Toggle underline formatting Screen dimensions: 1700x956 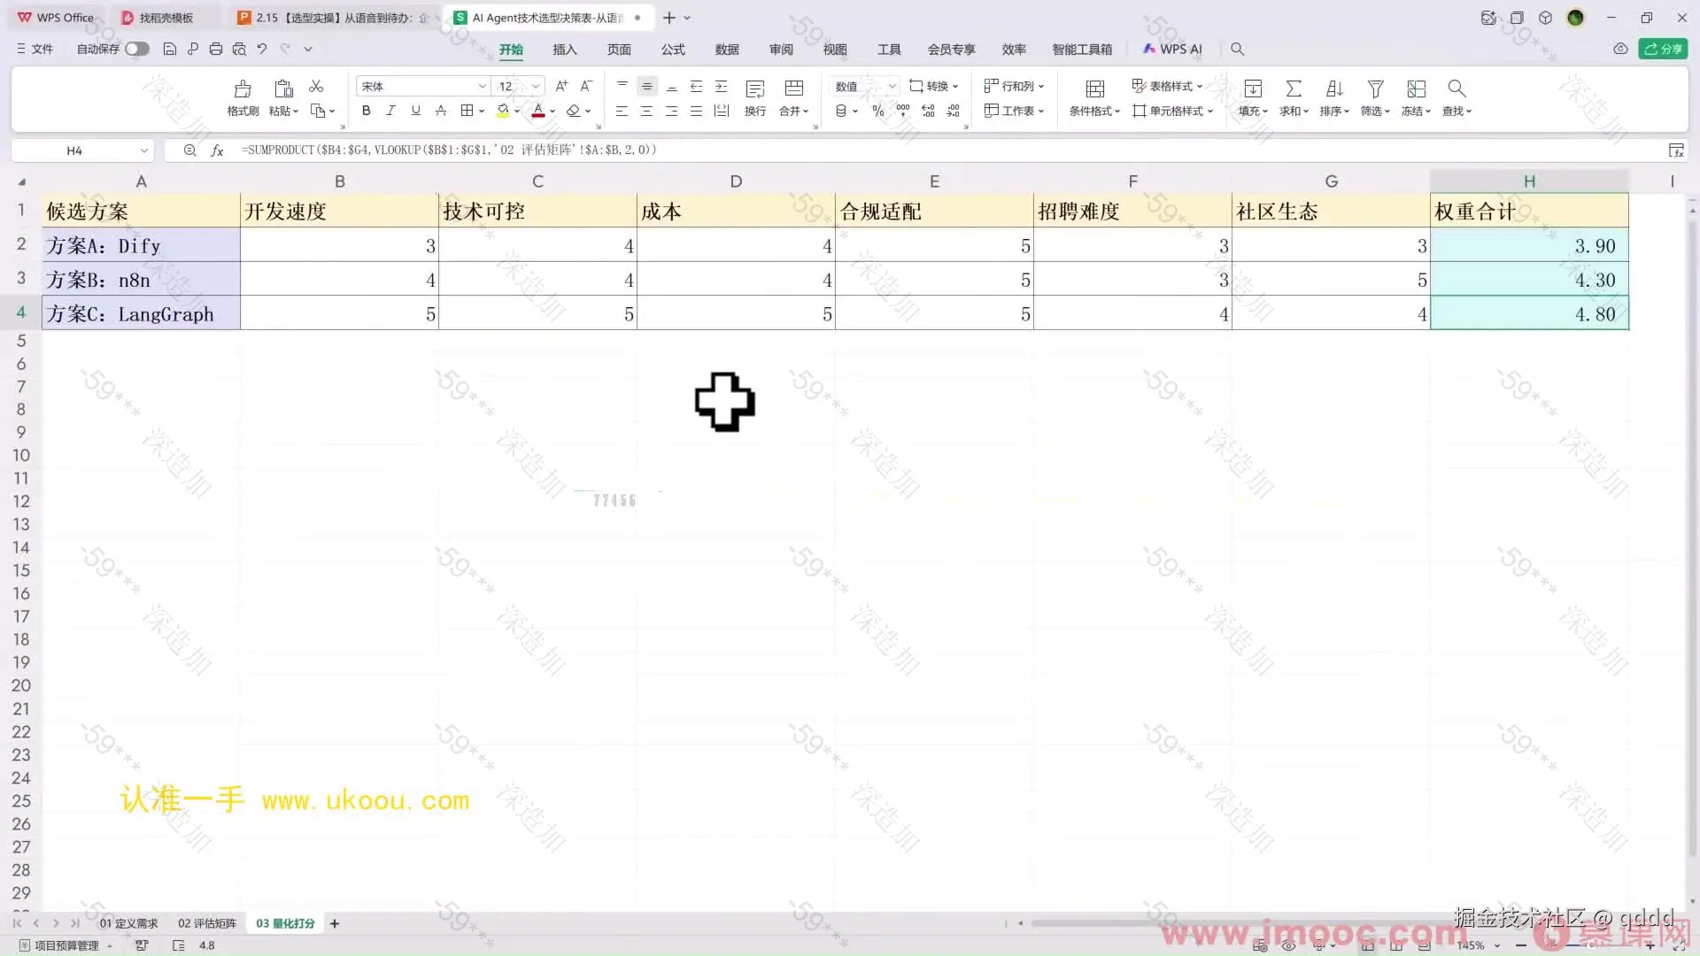(415, 111)
